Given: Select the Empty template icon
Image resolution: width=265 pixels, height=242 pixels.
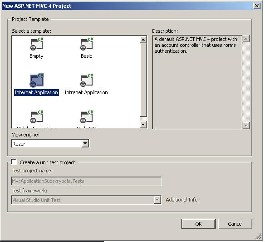Looking at the screenshot, I should [36, 44].
